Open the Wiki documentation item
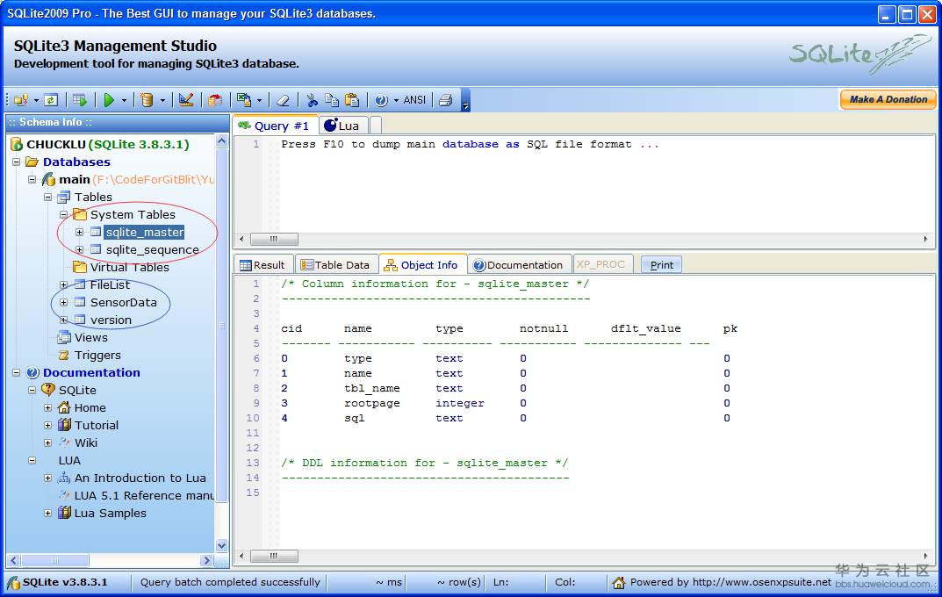The width and height of the screenshot is (942, 597). click(x=86, y=443)
